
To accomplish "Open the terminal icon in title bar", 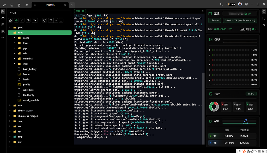I will 12,5.
